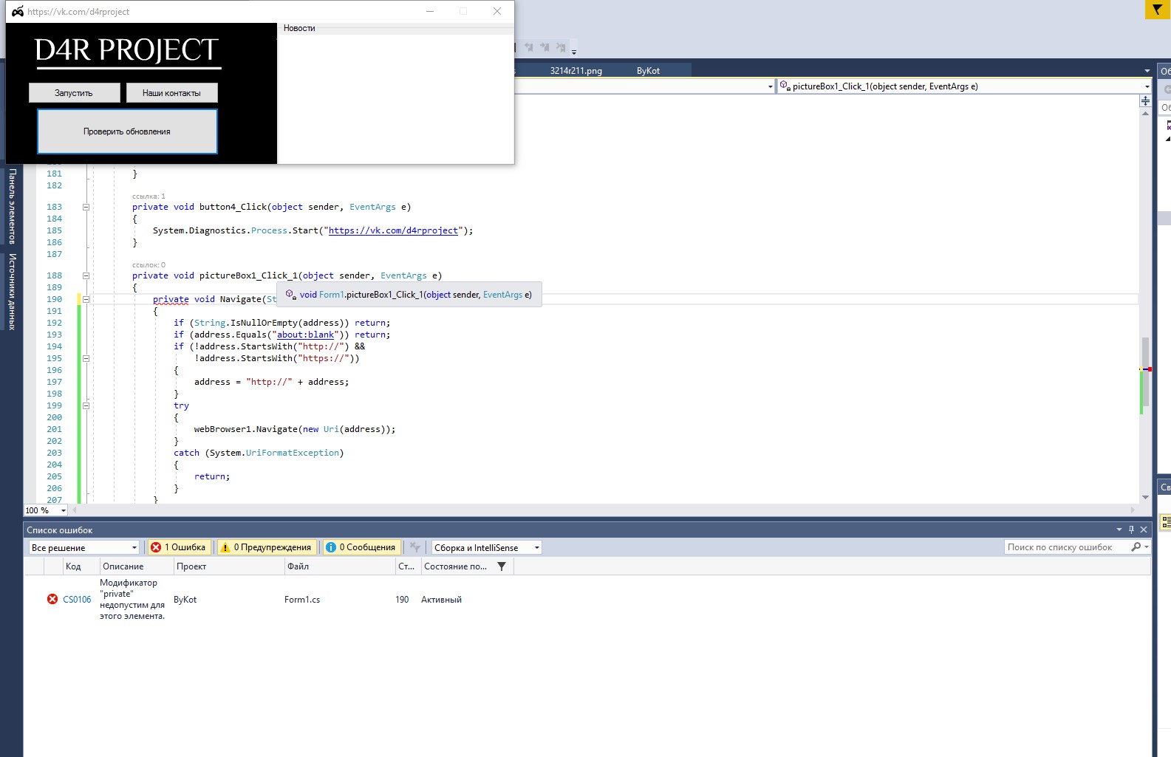Open the error list window options arrow
This screenshot has width=1171, height=757.
click(1119, 530)
